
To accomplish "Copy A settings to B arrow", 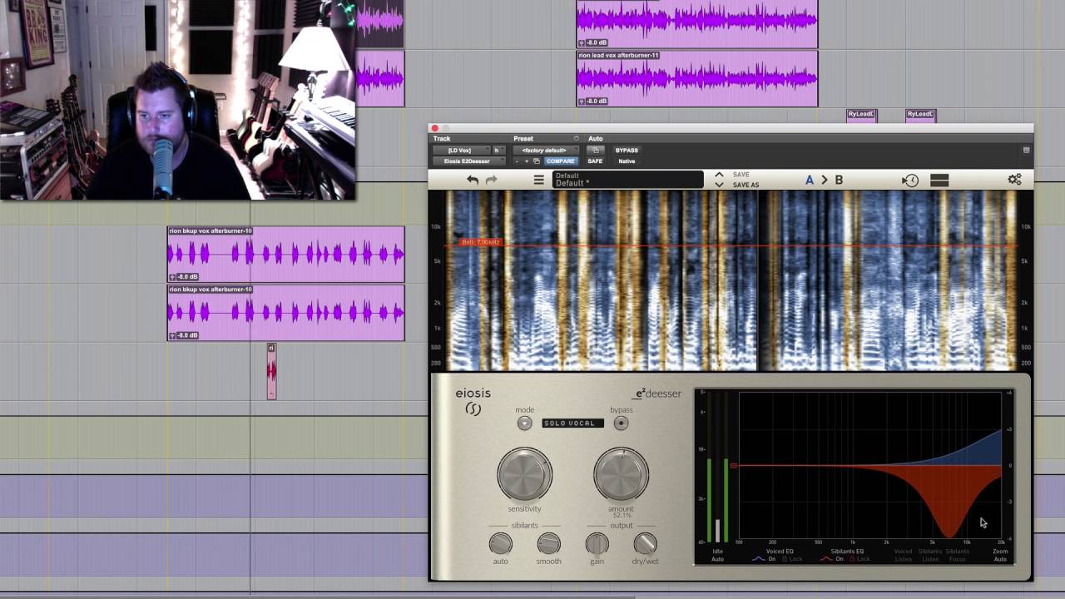I will pos(825,180).
